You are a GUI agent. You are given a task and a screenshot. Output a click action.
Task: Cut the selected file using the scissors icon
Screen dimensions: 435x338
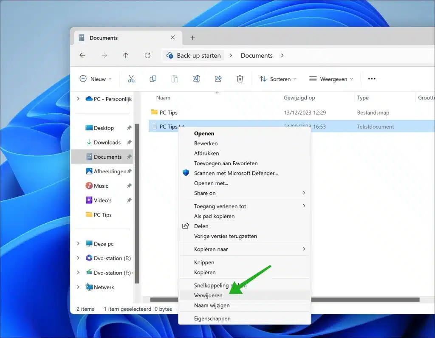(x=131, y=79)
